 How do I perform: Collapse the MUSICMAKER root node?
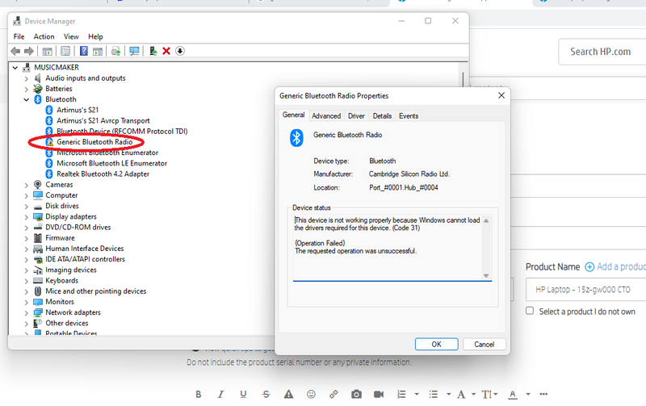(x=15, y=68)
